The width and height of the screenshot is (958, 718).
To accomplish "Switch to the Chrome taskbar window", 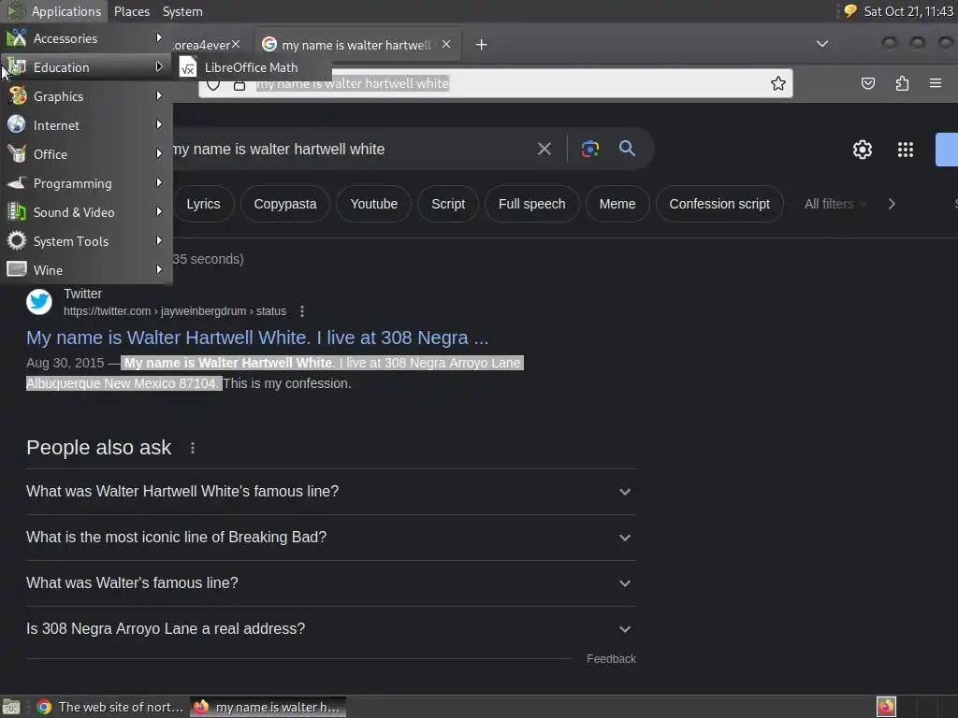I will (110, 707).
